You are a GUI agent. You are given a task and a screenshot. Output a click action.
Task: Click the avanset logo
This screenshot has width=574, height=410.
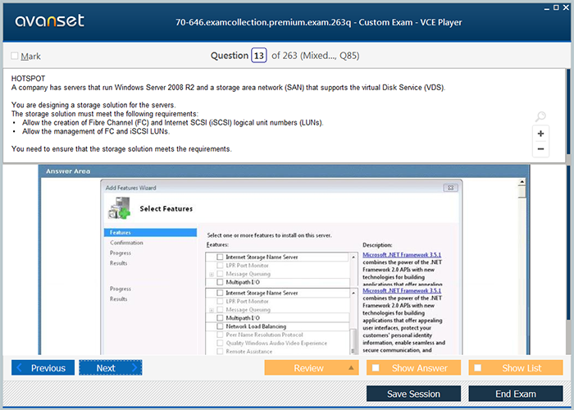pyautogui.click(x=49, y=20)
